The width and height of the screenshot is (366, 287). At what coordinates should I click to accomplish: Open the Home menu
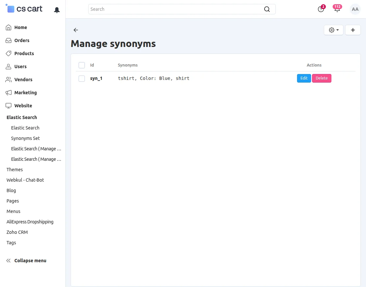click(x=21, y=27)
